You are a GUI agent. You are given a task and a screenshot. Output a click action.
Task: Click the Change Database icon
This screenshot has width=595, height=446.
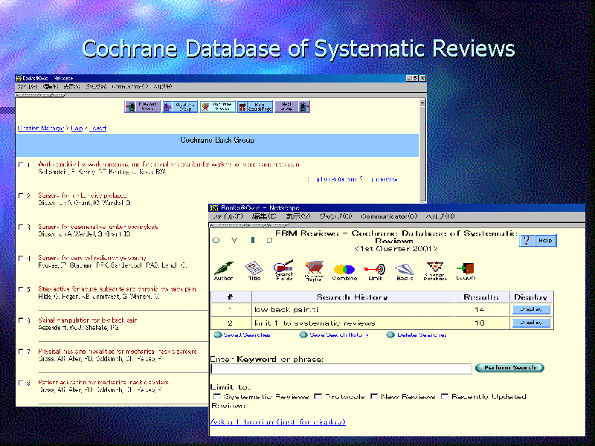(436, 269)
